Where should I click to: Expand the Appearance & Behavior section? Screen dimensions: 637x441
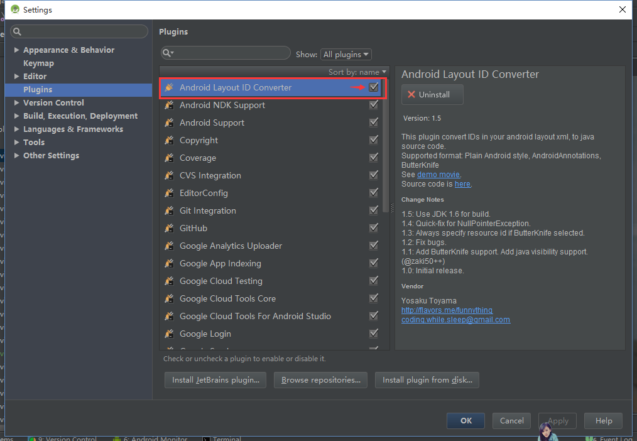click(x=17, y=50)
